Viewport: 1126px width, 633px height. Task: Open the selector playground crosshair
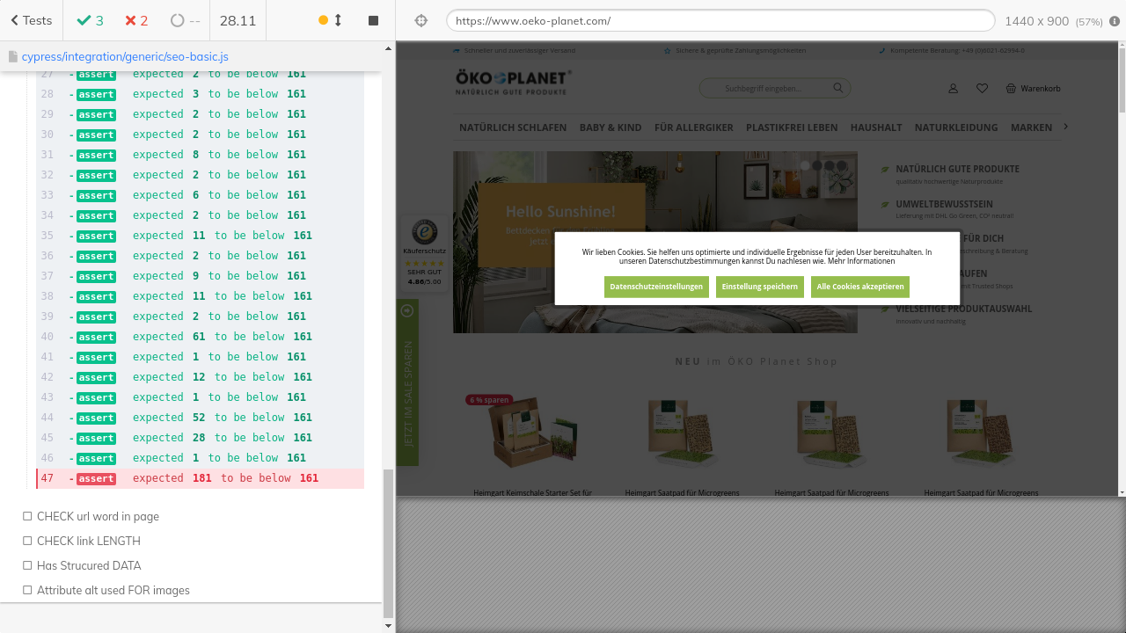421,20
